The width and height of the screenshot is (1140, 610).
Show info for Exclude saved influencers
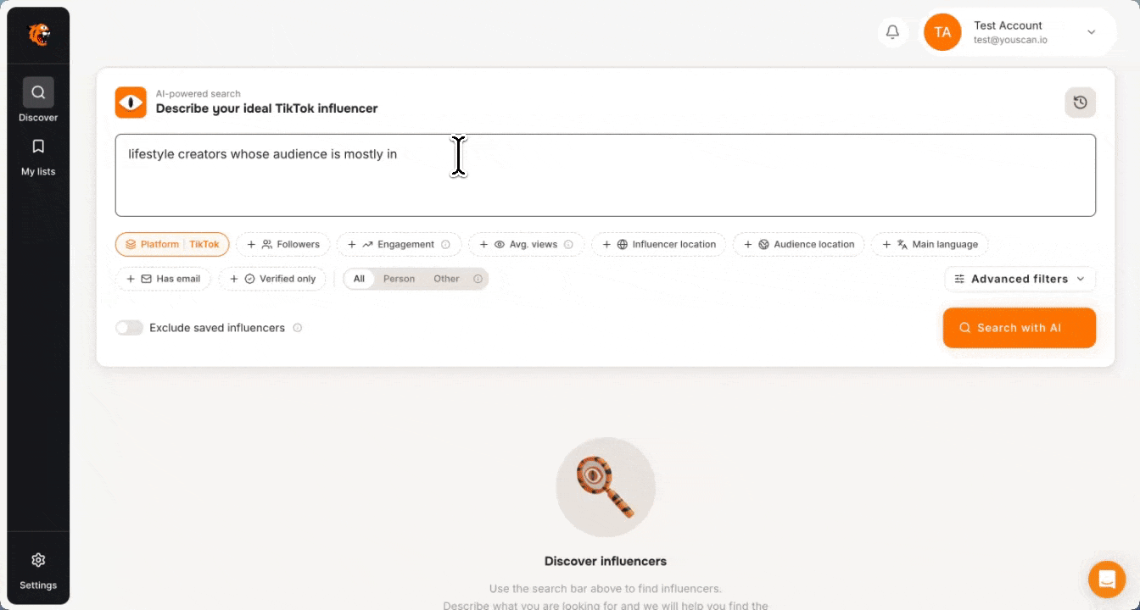point(298,328)
